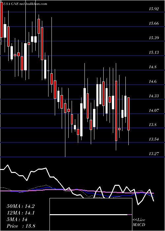Click the 50MA : 14.2 reading
165x231 pixels.
(20, 206)
